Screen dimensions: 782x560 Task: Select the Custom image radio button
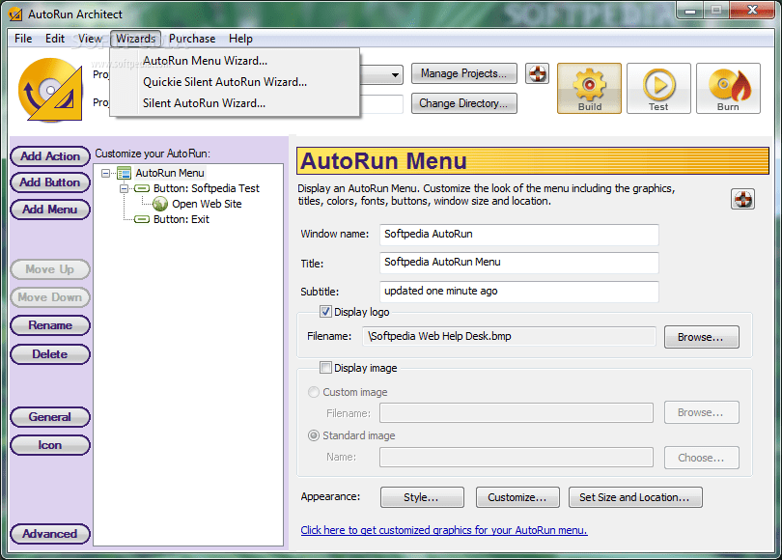pos(314,392)
